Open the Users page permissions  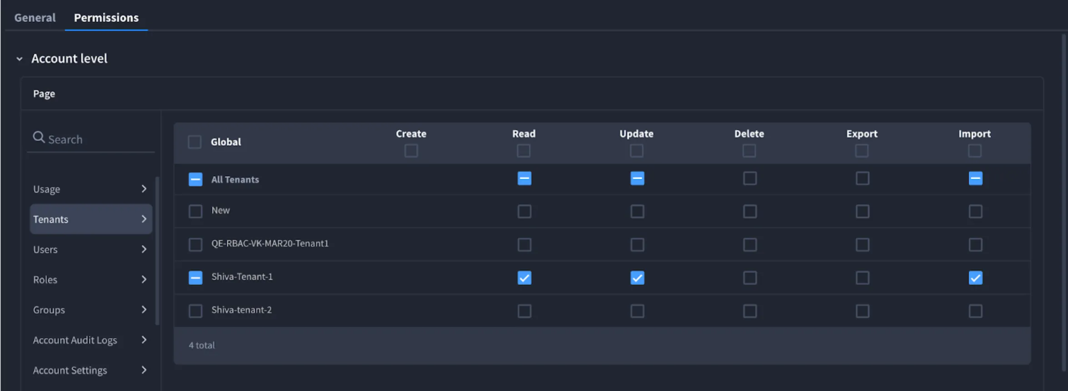coord(91,249)
